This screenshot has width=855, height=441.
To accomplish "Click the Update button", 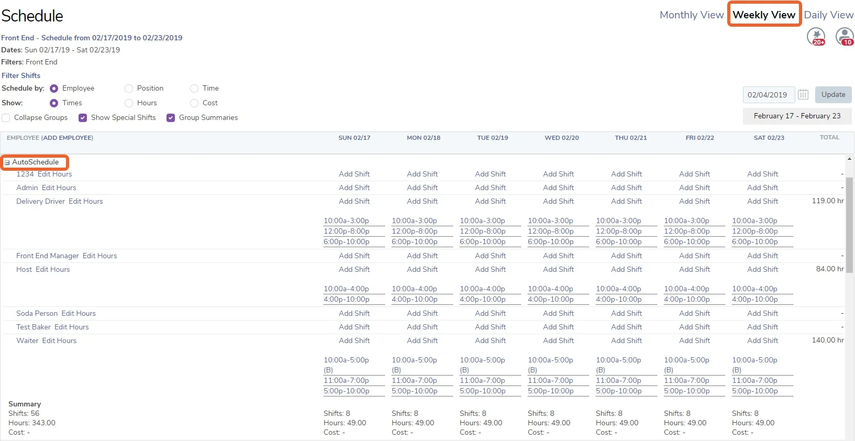I will 834,95.
